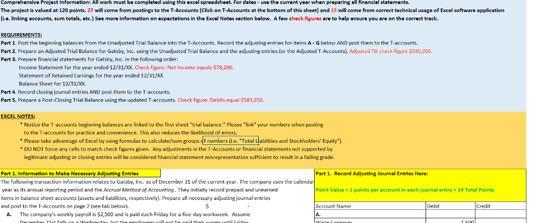Click the Part 4 record closing journal entries line
Image resolution: width=538 pixels, height=223 pixels.
tap(86, 92)
